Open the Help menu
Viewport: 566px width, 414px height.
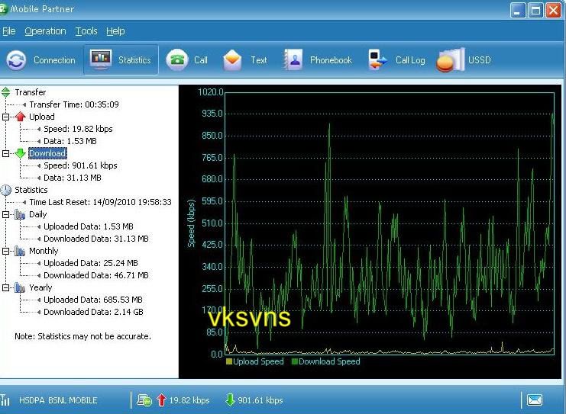115,31
